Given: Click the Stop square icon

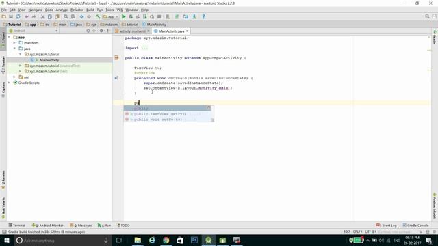Looking at the screenshot, I should pos(159,16).
